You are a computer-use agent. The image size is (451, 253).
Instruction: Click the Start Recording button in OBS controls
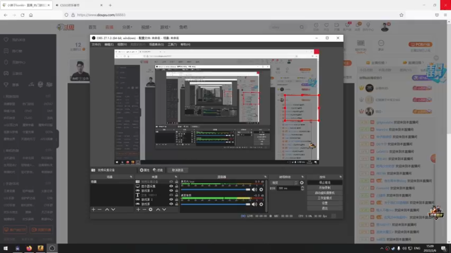325,188
